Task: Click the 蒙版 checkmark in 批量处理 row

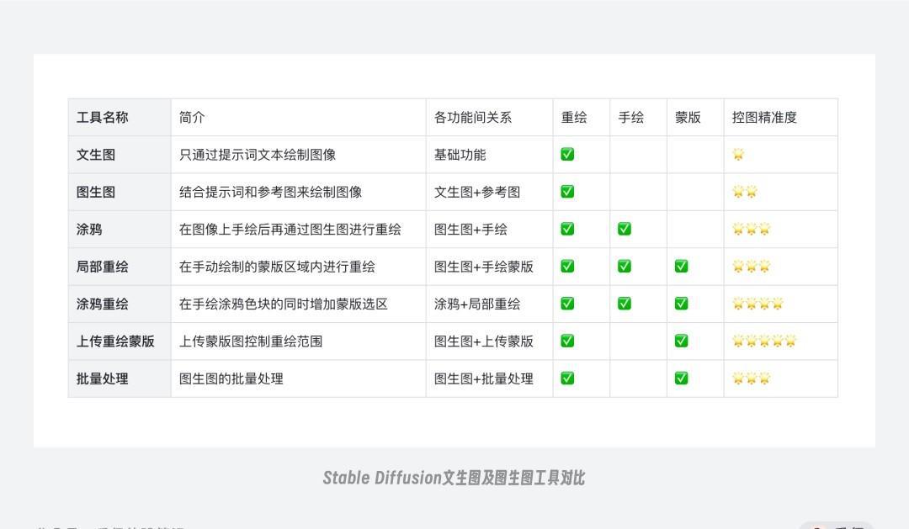Action: [x=681, y=378]
